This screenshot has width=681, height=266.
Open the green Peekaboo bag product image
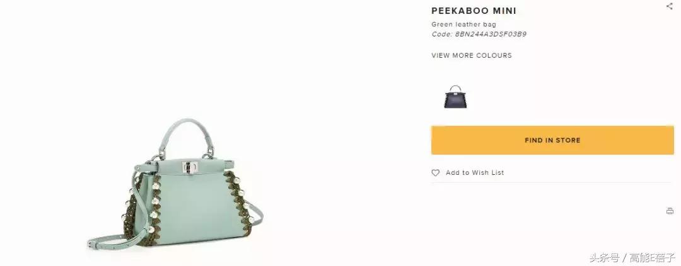coord(175,182)
